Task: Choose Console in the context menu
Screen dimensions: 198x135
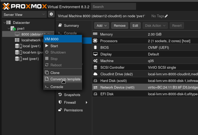Action: coord(63,87)
